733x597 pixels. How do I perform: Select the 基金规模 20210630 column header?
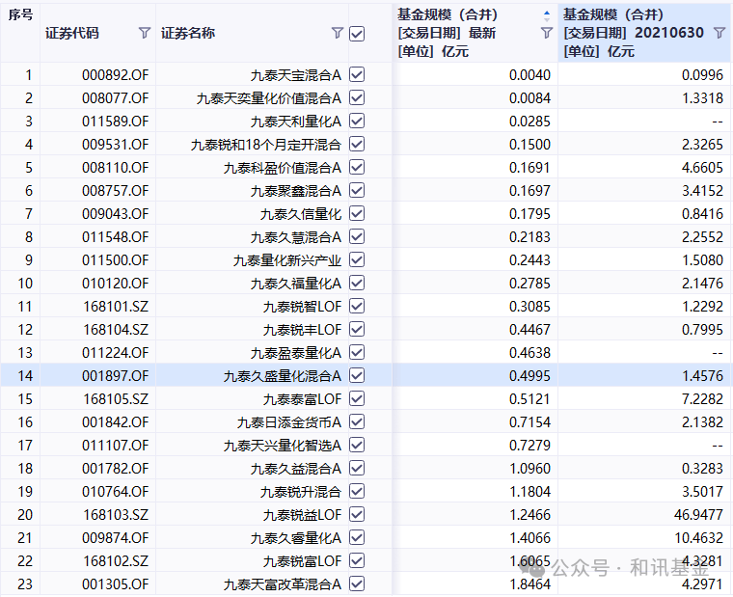[x=644, y=33]
